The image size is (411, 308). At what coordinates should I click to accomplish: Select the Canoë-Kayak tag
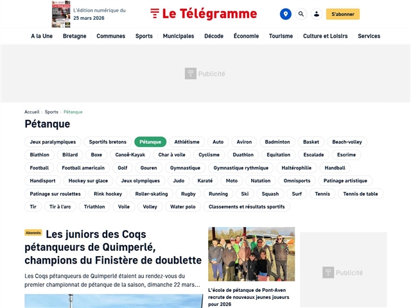(x=130, y=155)
